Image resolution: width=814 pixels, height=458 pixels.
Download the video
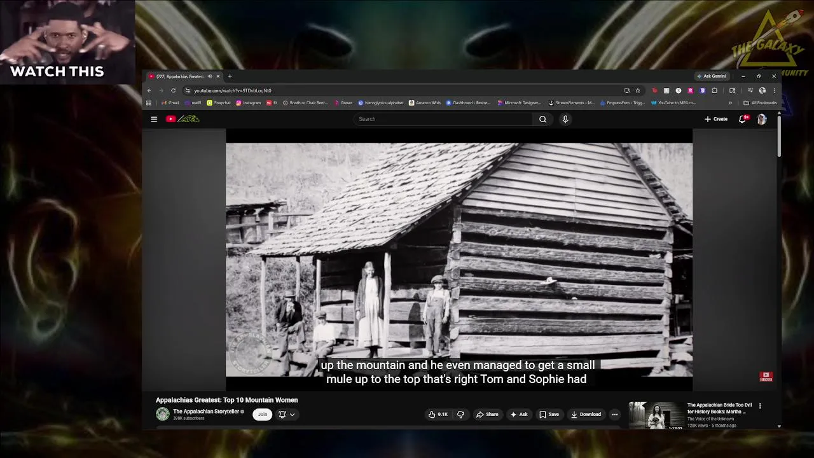586,414
